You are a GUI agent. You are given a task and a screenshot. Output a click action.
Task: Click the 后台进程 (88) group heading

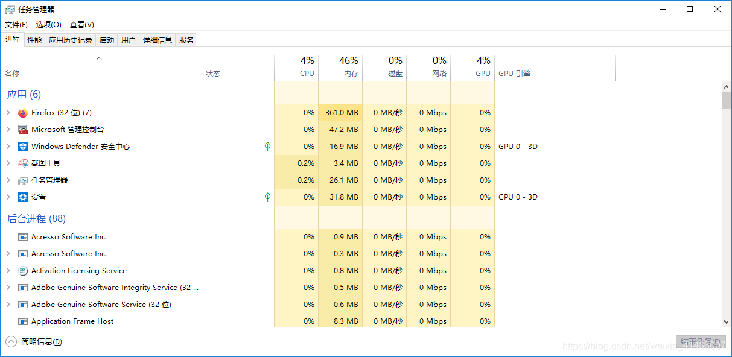click(x=36, y=219)
